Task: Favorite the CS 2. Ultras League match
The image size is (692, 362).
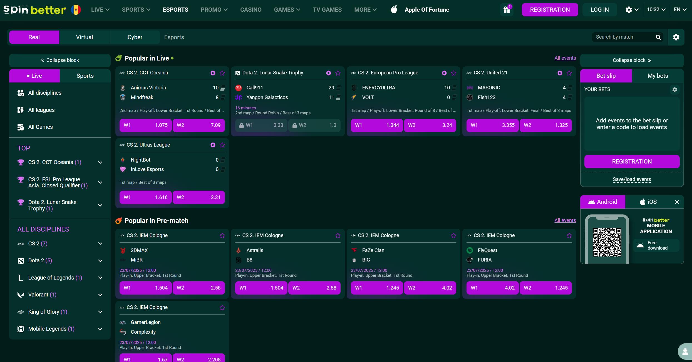Action: pos(222,145)
